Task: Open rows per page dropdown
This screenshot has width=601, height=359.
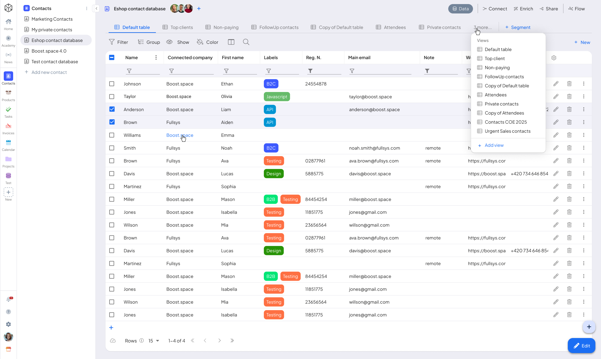Action: (x=154, y=341)
